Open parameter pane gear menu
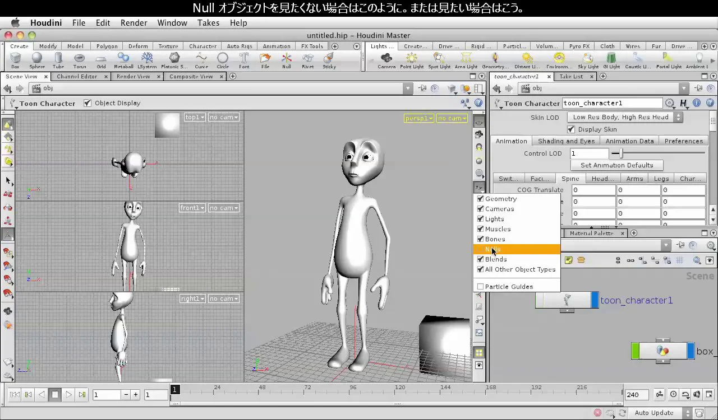This screenshot has width=718, height=420. 670,103
